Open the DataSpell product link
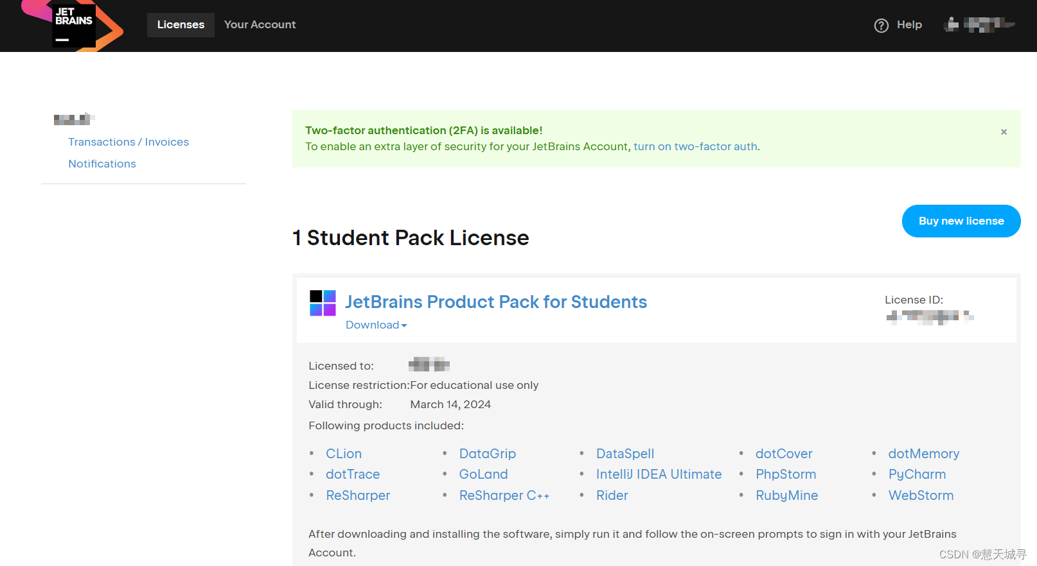 pos(625,454)
